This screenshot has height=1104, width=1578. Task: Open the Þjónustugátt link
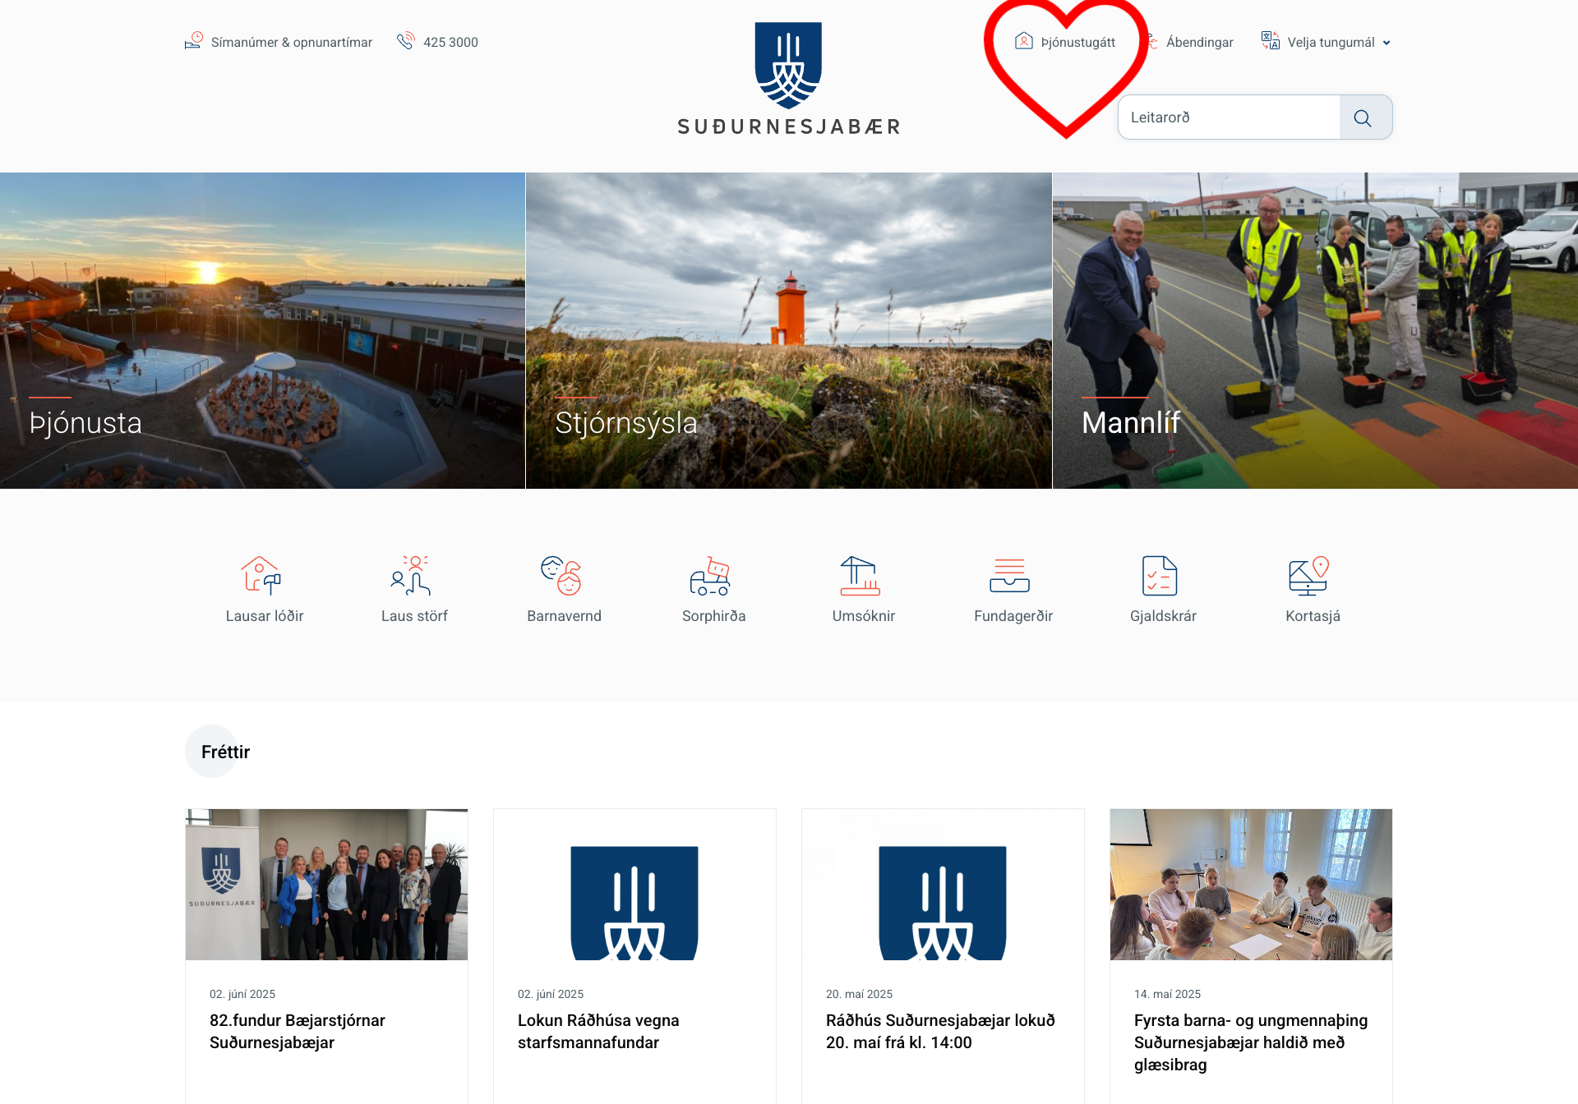point(1078,42)
